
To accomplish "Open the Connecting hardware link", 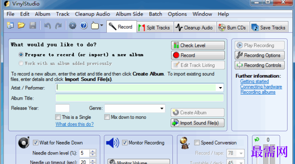I will click(x=261, y=87).
